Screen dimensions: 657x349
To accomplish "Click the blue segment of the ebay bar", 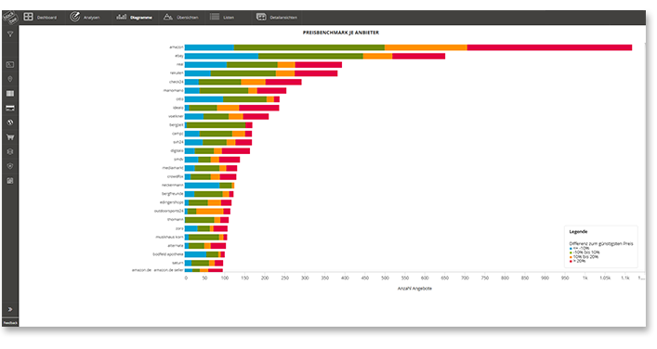I will (222, 56).
